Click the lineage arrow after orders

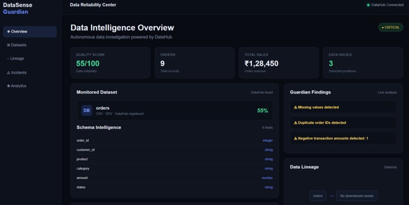coord(331,196)
